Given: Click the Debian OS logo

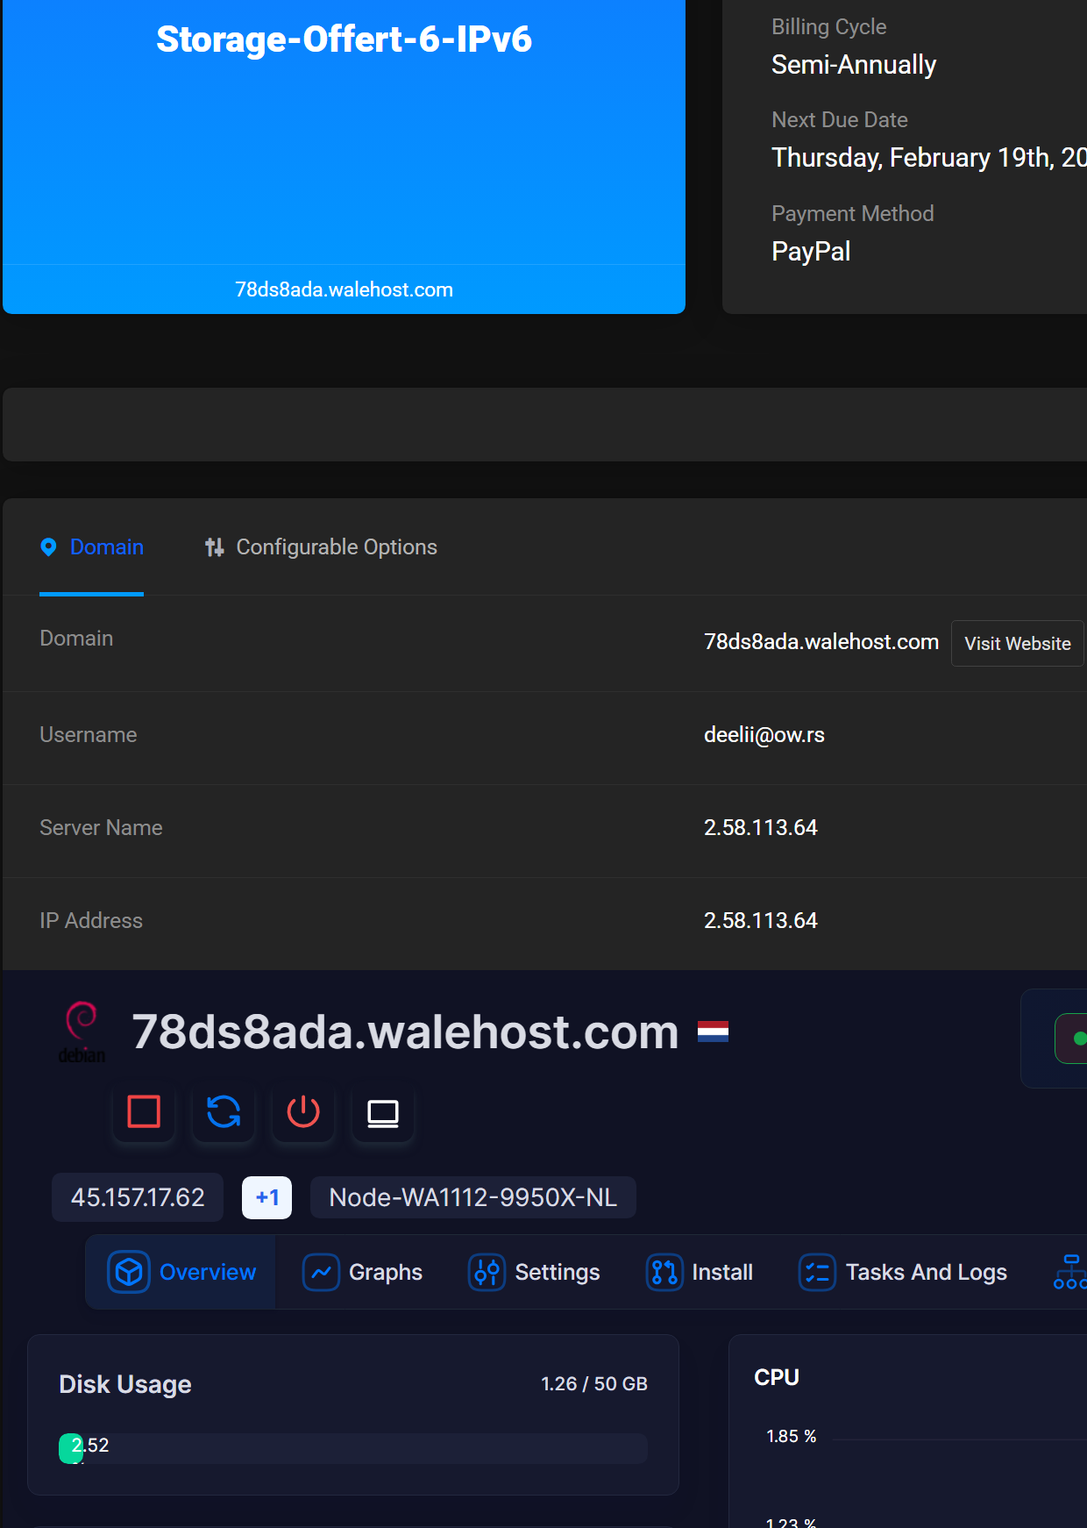Looking at the screenshot, I should (x=82, y=1032).
